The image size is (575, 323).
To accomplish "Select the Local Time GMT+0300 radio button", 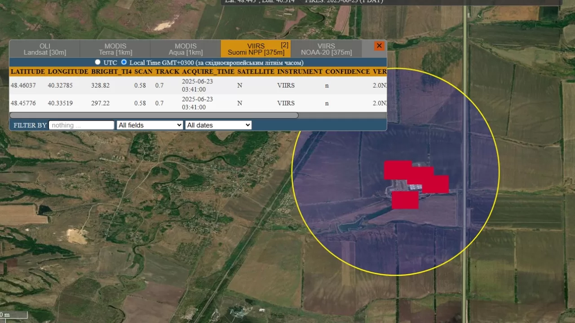I will point(124,62).
